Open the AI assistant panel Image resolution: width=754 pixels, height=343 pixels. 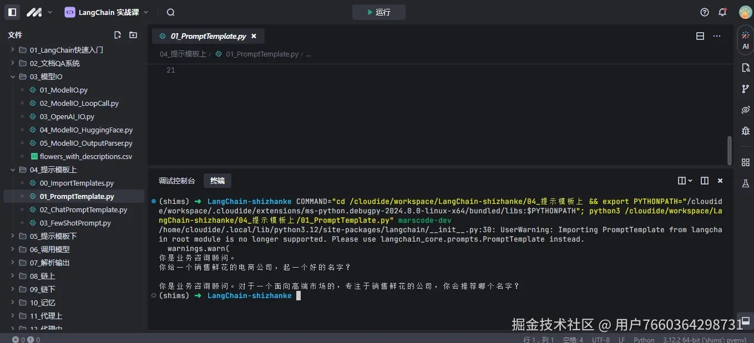(x=746, y=39)
